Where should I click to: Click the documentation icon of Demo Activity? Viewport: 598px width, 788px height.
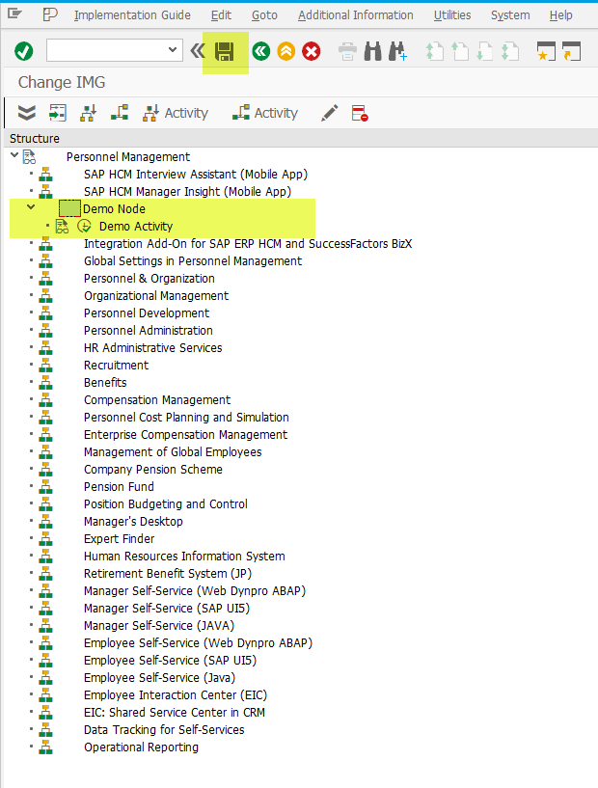tap(62, 226)
